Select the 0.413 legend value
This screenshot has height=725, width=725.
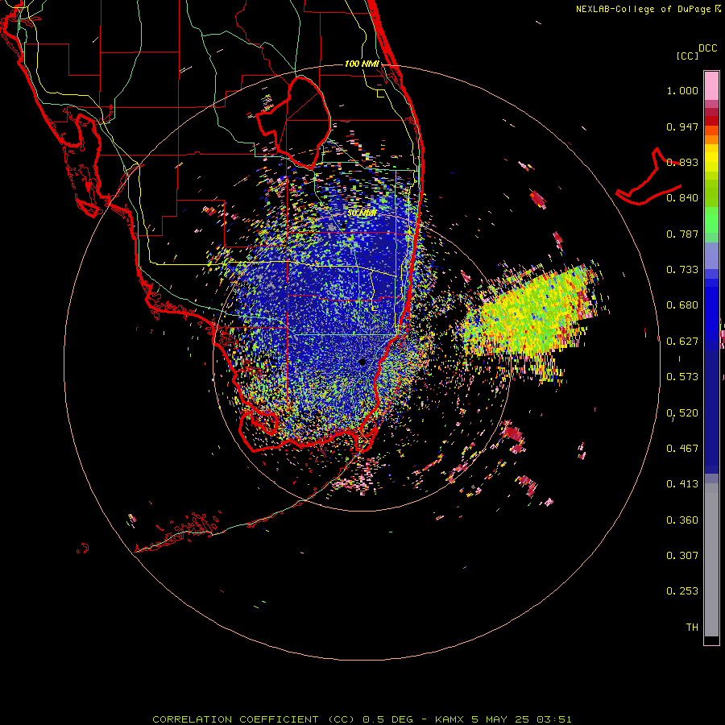click(x=682, y=484)
